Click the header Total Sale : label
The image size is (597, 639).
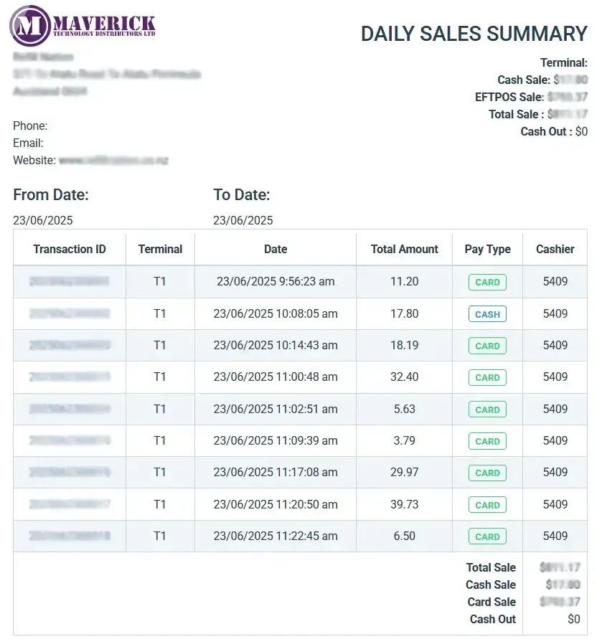pyautogui.click(x=516, y=115)
